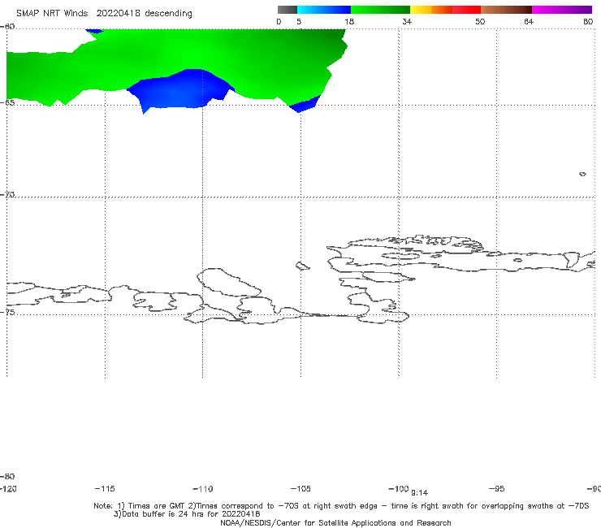Click the small island outline near -90 longitude
601x528 pixels.
pos(582,174)
